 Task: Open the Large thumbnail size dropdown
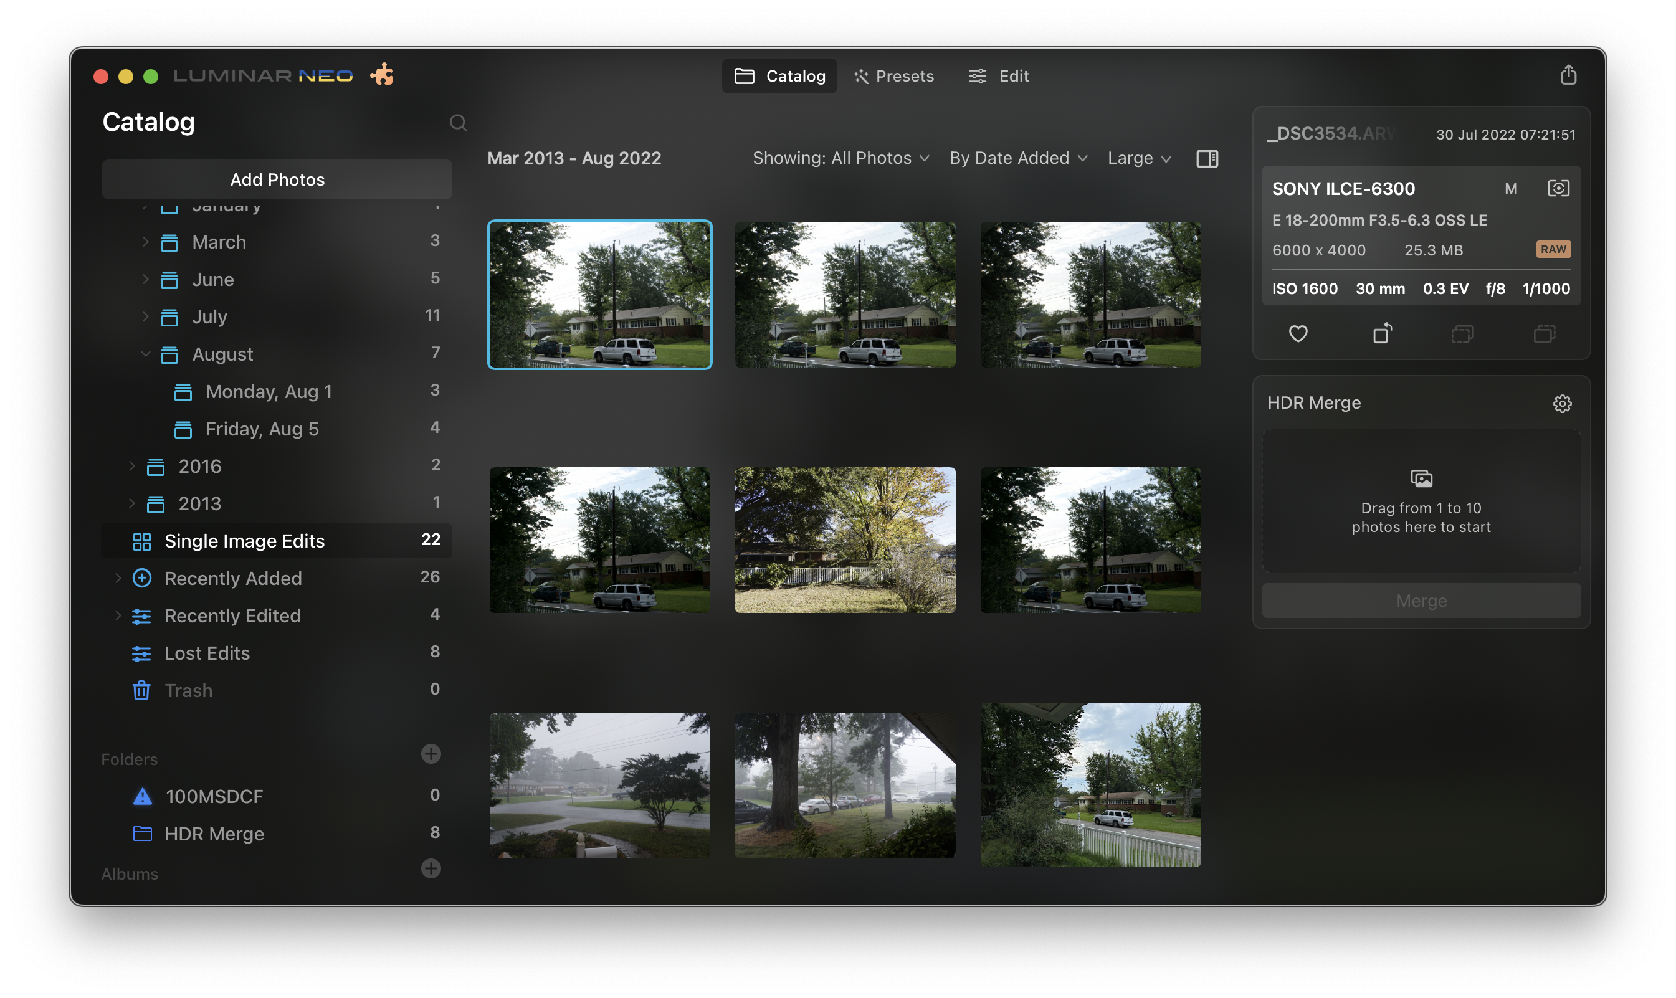(1140, 158)
